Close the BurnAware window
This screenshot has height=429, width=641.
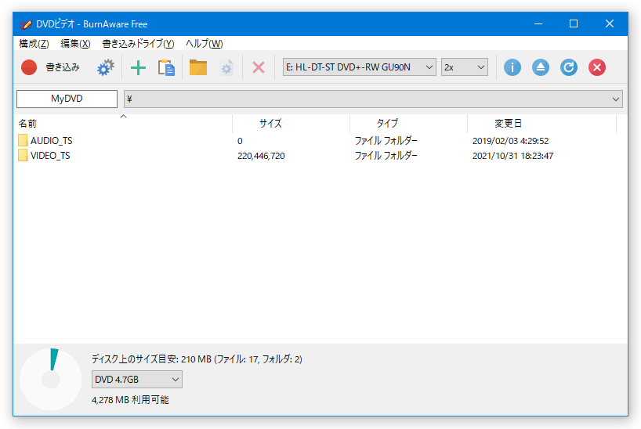(609, 24)
